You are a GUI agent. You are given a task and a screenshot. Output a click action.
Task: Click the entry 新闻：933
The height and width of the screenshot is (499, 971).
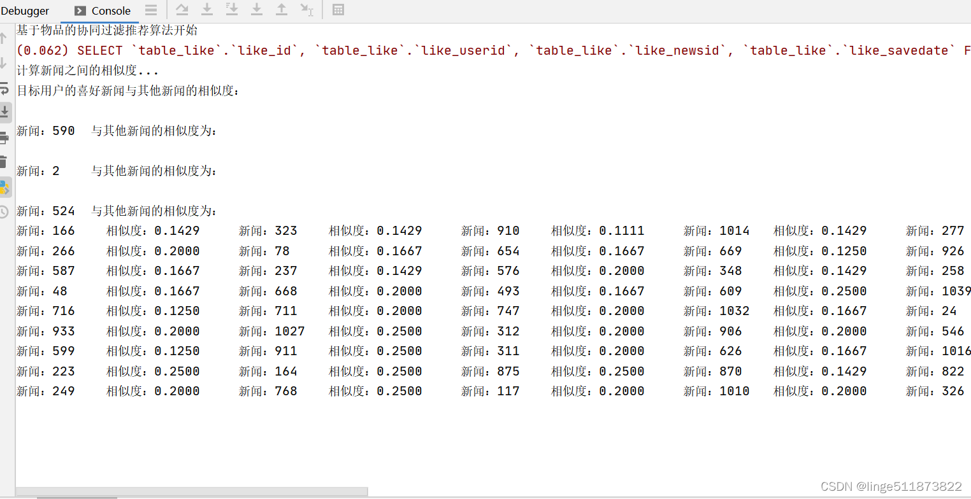coord(46,331)
